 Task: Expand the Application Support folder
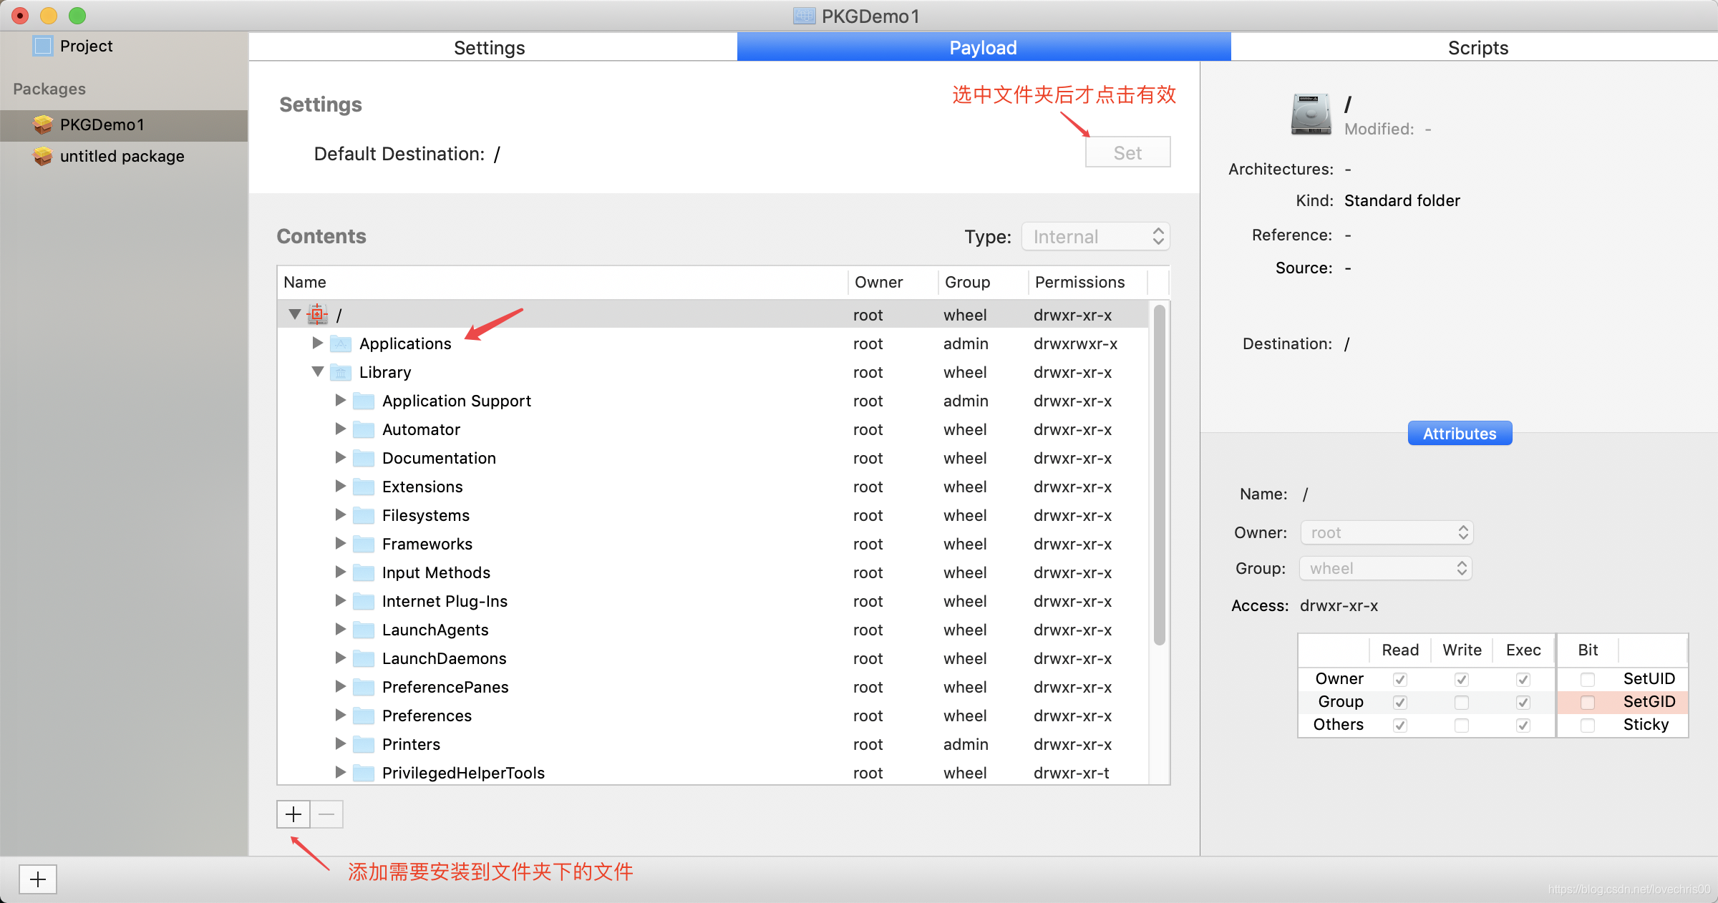click(x=340, y=400)
